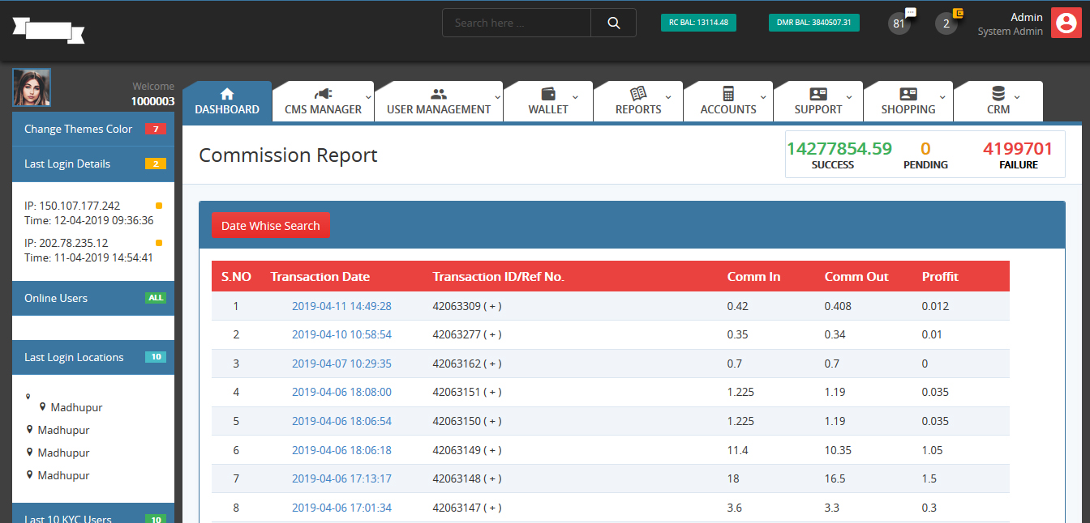Expand transaction 42063309 with its plus sign
The image size is (1090, 523).
tap(492, 306)
